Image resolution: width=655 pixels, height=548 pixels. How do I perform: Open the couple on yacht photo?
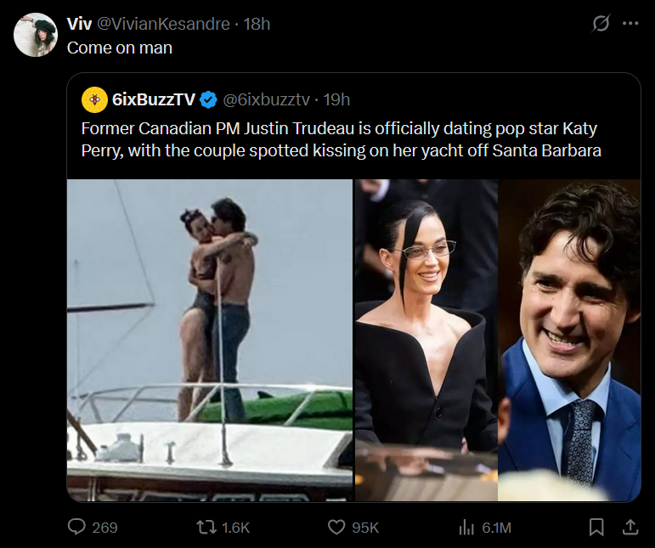pos(209,340)
